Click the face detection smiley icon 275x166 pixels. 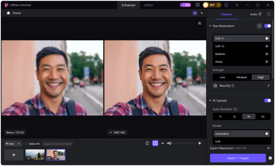click(259, 26)
